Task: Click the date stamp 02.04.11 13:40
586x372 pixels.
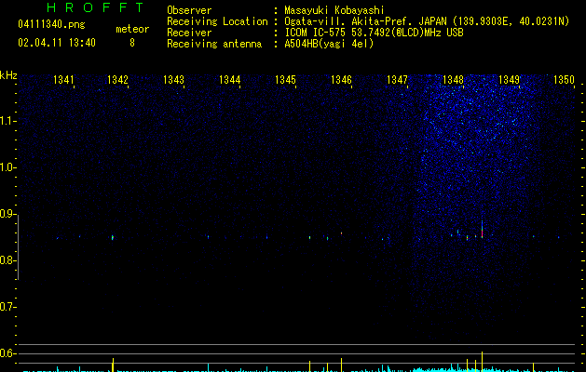Action: pyautogui.click(x=57, y=43)
